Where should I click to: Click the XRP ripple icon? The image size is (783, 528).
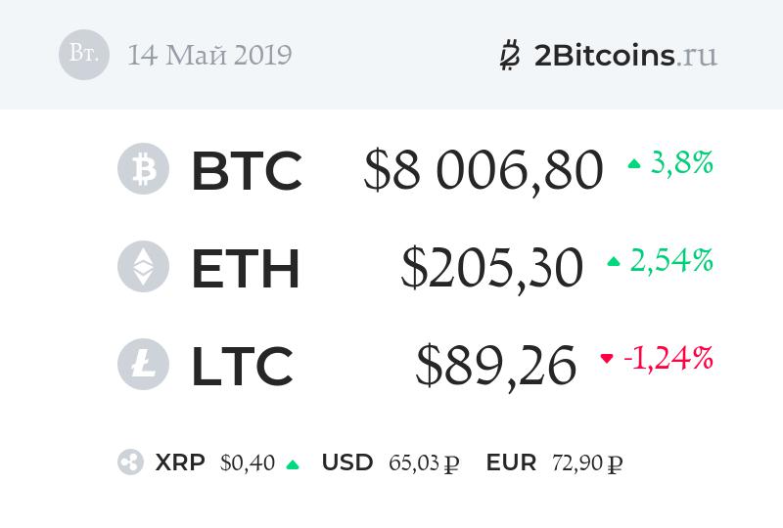pyautogui.click(x=130, y=462)
